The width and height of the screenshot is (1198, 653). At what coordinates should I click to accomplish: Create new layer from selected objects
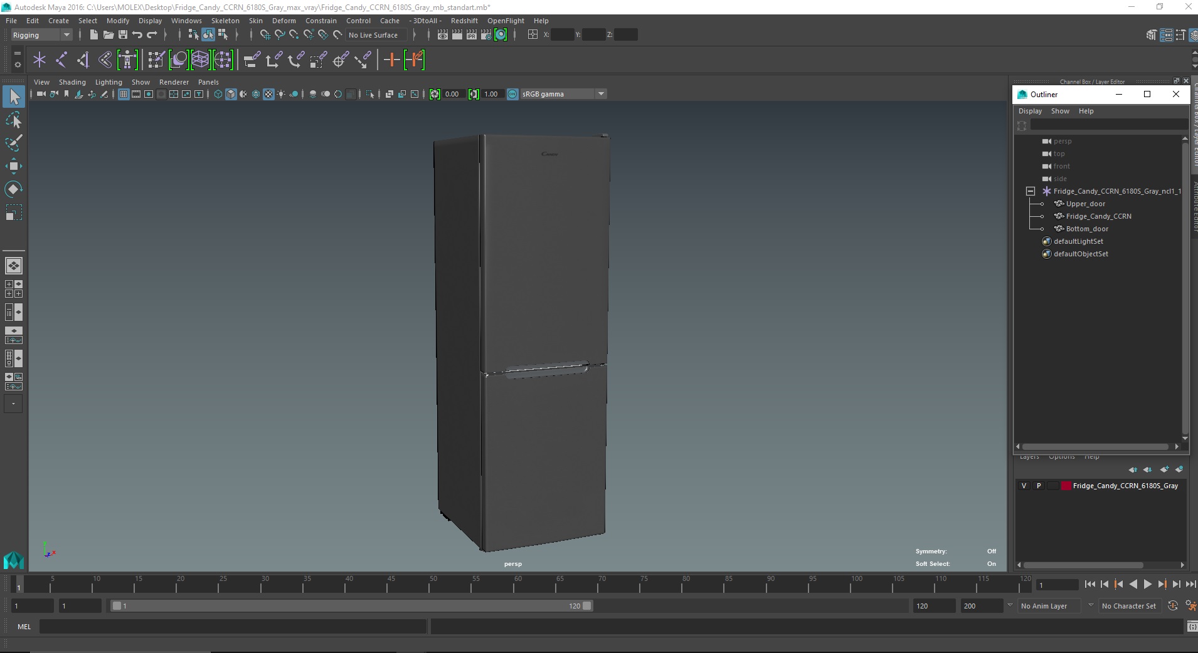(x=1179, y=469)
